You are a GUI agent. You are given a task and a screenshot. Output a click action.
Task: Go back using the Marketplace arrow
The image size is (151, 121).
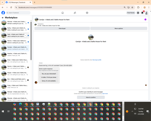[x=3, y=18]
